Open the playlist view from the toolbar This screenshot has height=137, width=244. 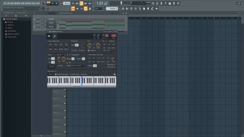(x=123, y=9)
